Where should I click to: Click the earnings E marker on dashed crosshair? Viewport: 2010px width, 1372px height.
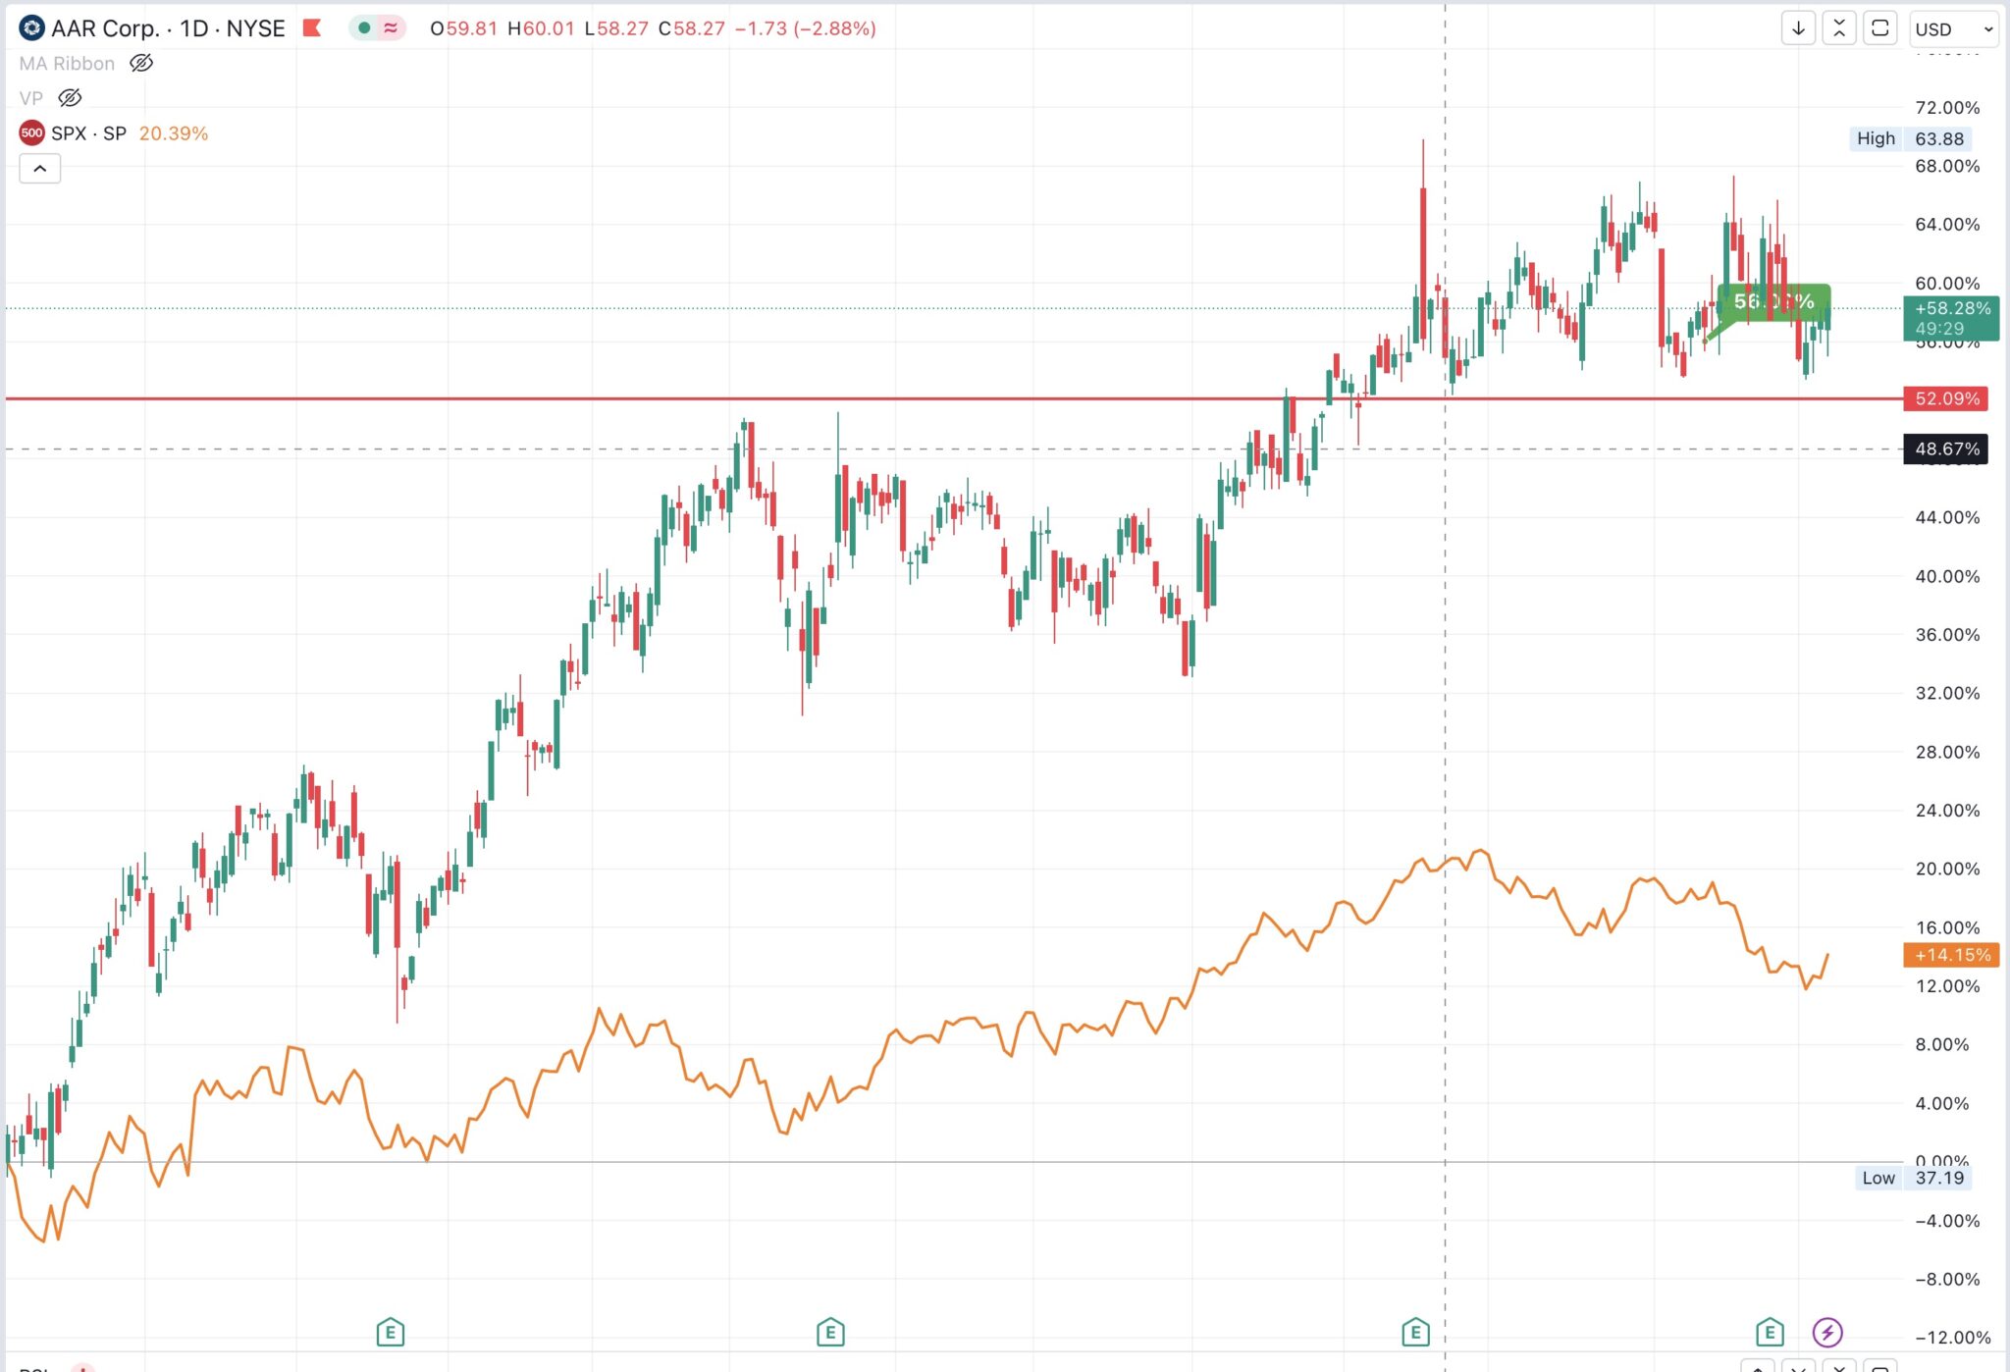(x=1414, y=1332)
